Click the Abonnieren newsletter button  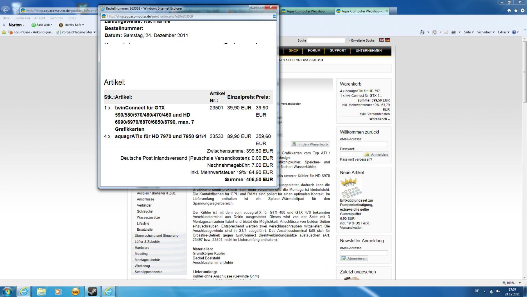click(354, 258)
